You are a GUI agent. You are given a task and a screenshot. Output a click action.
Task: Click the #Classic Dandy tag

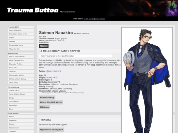pyautogui.click(x=47, y=98)
